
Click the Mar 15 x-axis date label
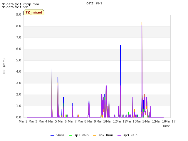pos(150,121)
